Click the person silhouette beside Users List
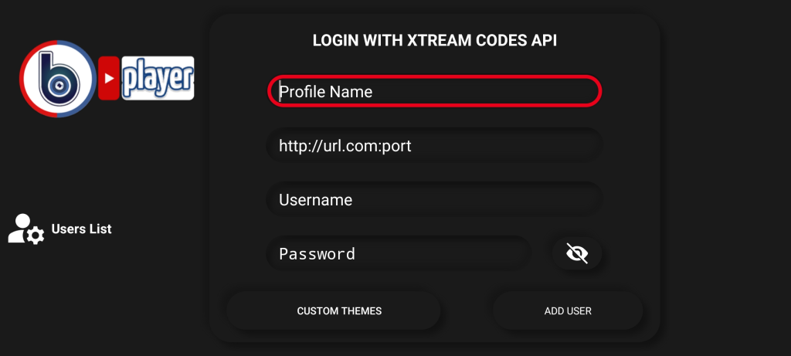This screenshot has width=791, height=356. point(20,227)
